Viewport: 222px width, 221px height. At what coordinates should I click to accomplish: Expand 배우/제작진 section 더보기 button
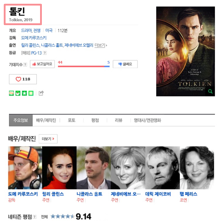(48, 139)
